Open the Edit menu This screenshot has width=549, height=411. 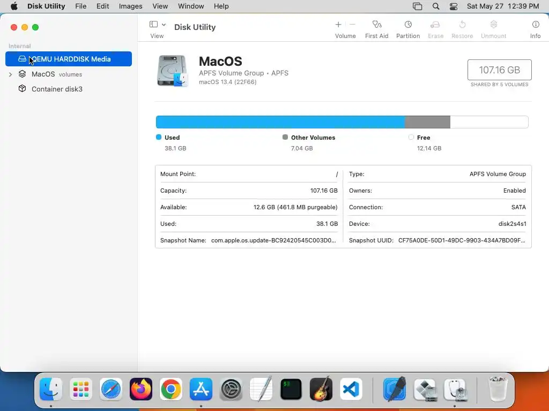click(102, 6)
